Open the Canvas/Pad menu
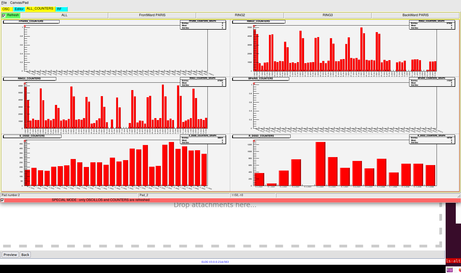This screenshot has width=461, height=273. click(x=19, y=3)
